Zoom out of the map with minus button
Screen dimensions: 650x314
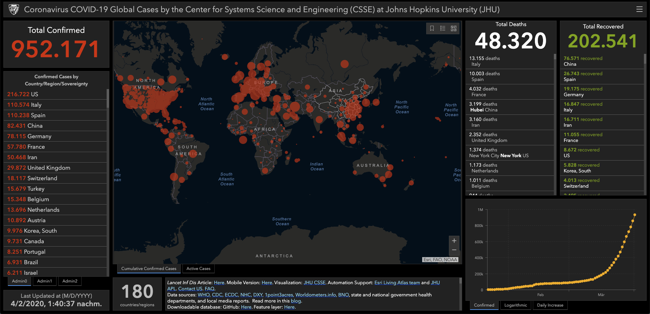(x=454, y=250)
